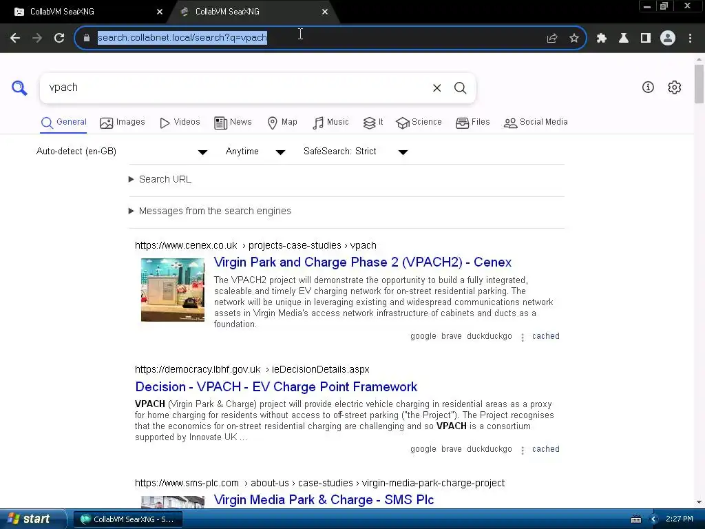Viewport: 705px width, 529px height.
Task: Close the first CollabVM SearXNG tab
Action: (160, 12)
